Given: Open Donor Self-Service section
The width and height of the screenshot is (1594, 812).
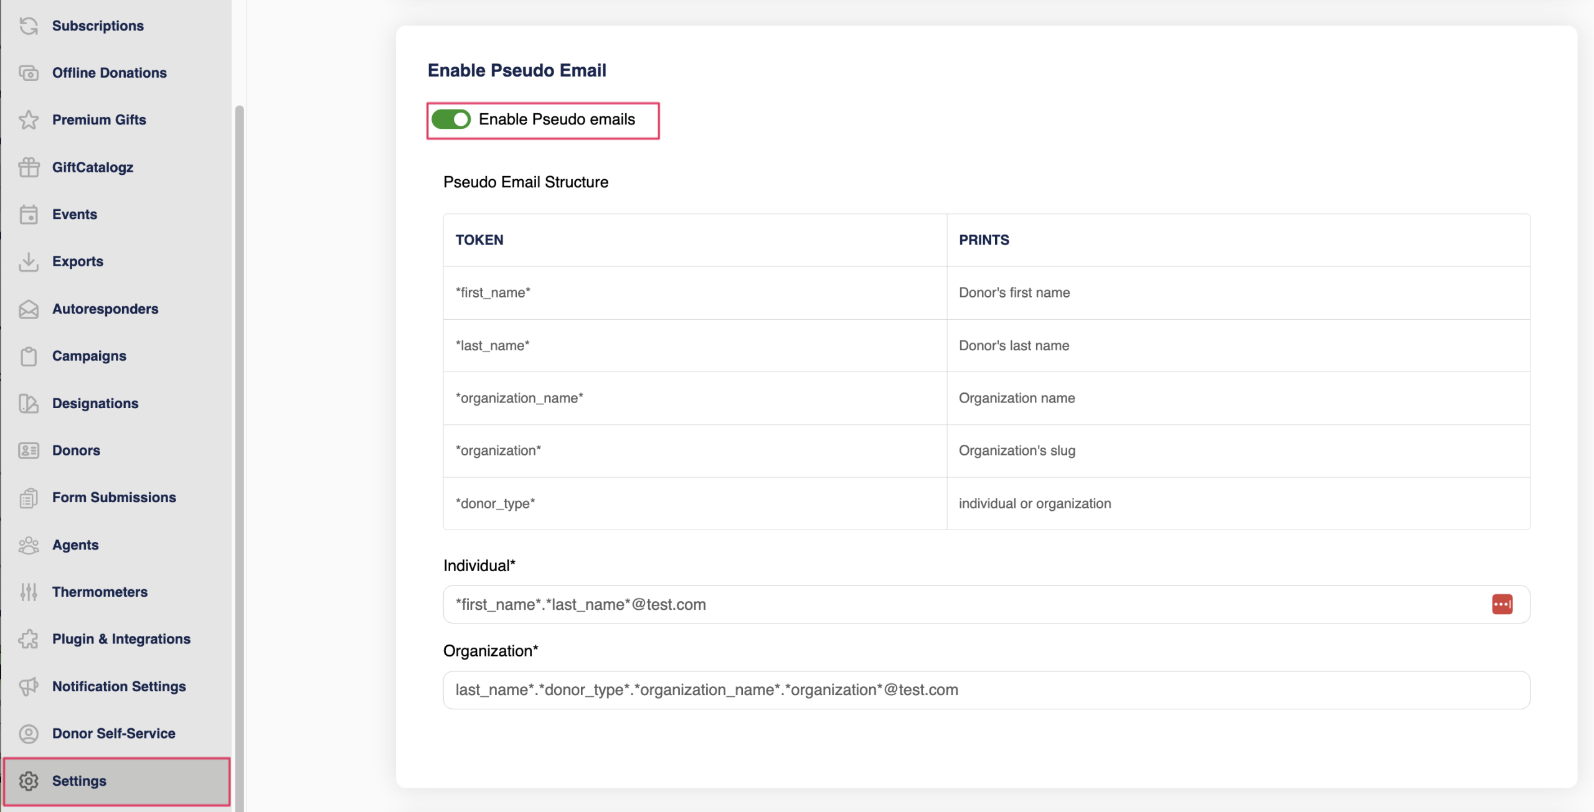Looking at the screenshot, I should 113,734.
